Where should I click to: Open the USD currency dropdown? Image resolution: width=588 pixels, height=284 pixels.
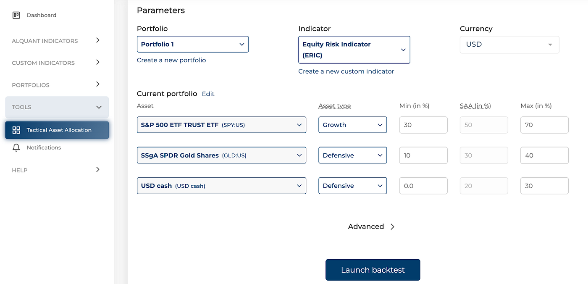[x=509, y=45]
